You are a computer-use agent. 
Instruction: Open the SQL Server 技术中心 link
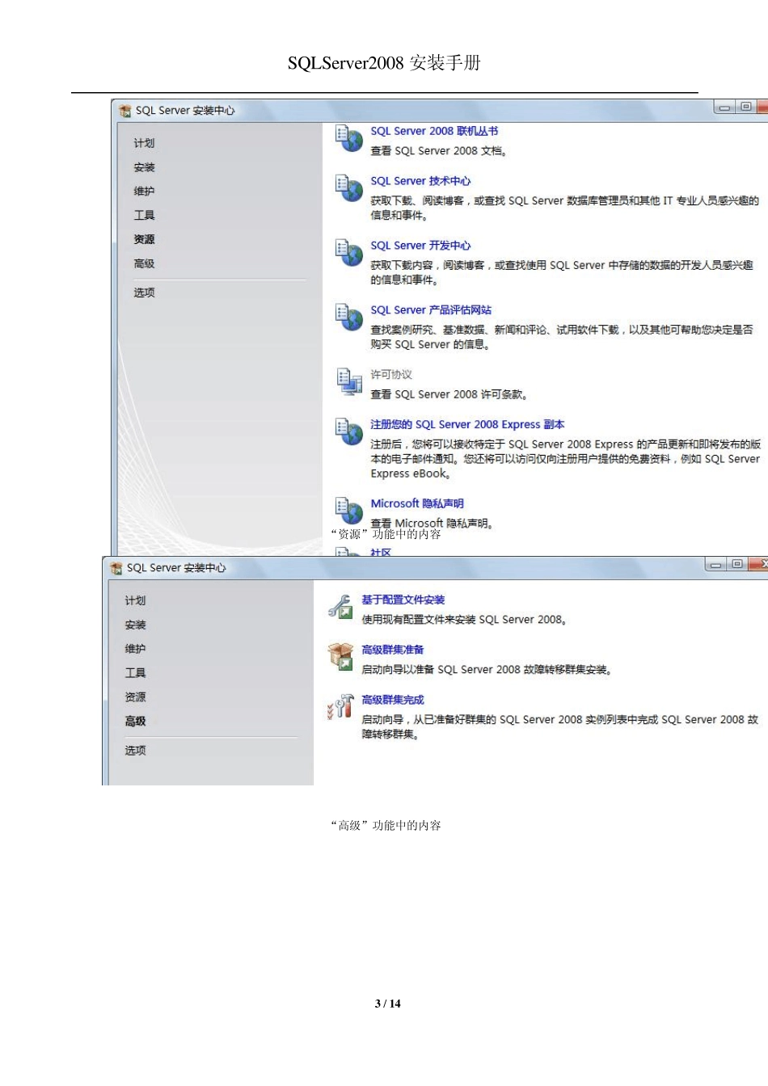click(420, 181)
